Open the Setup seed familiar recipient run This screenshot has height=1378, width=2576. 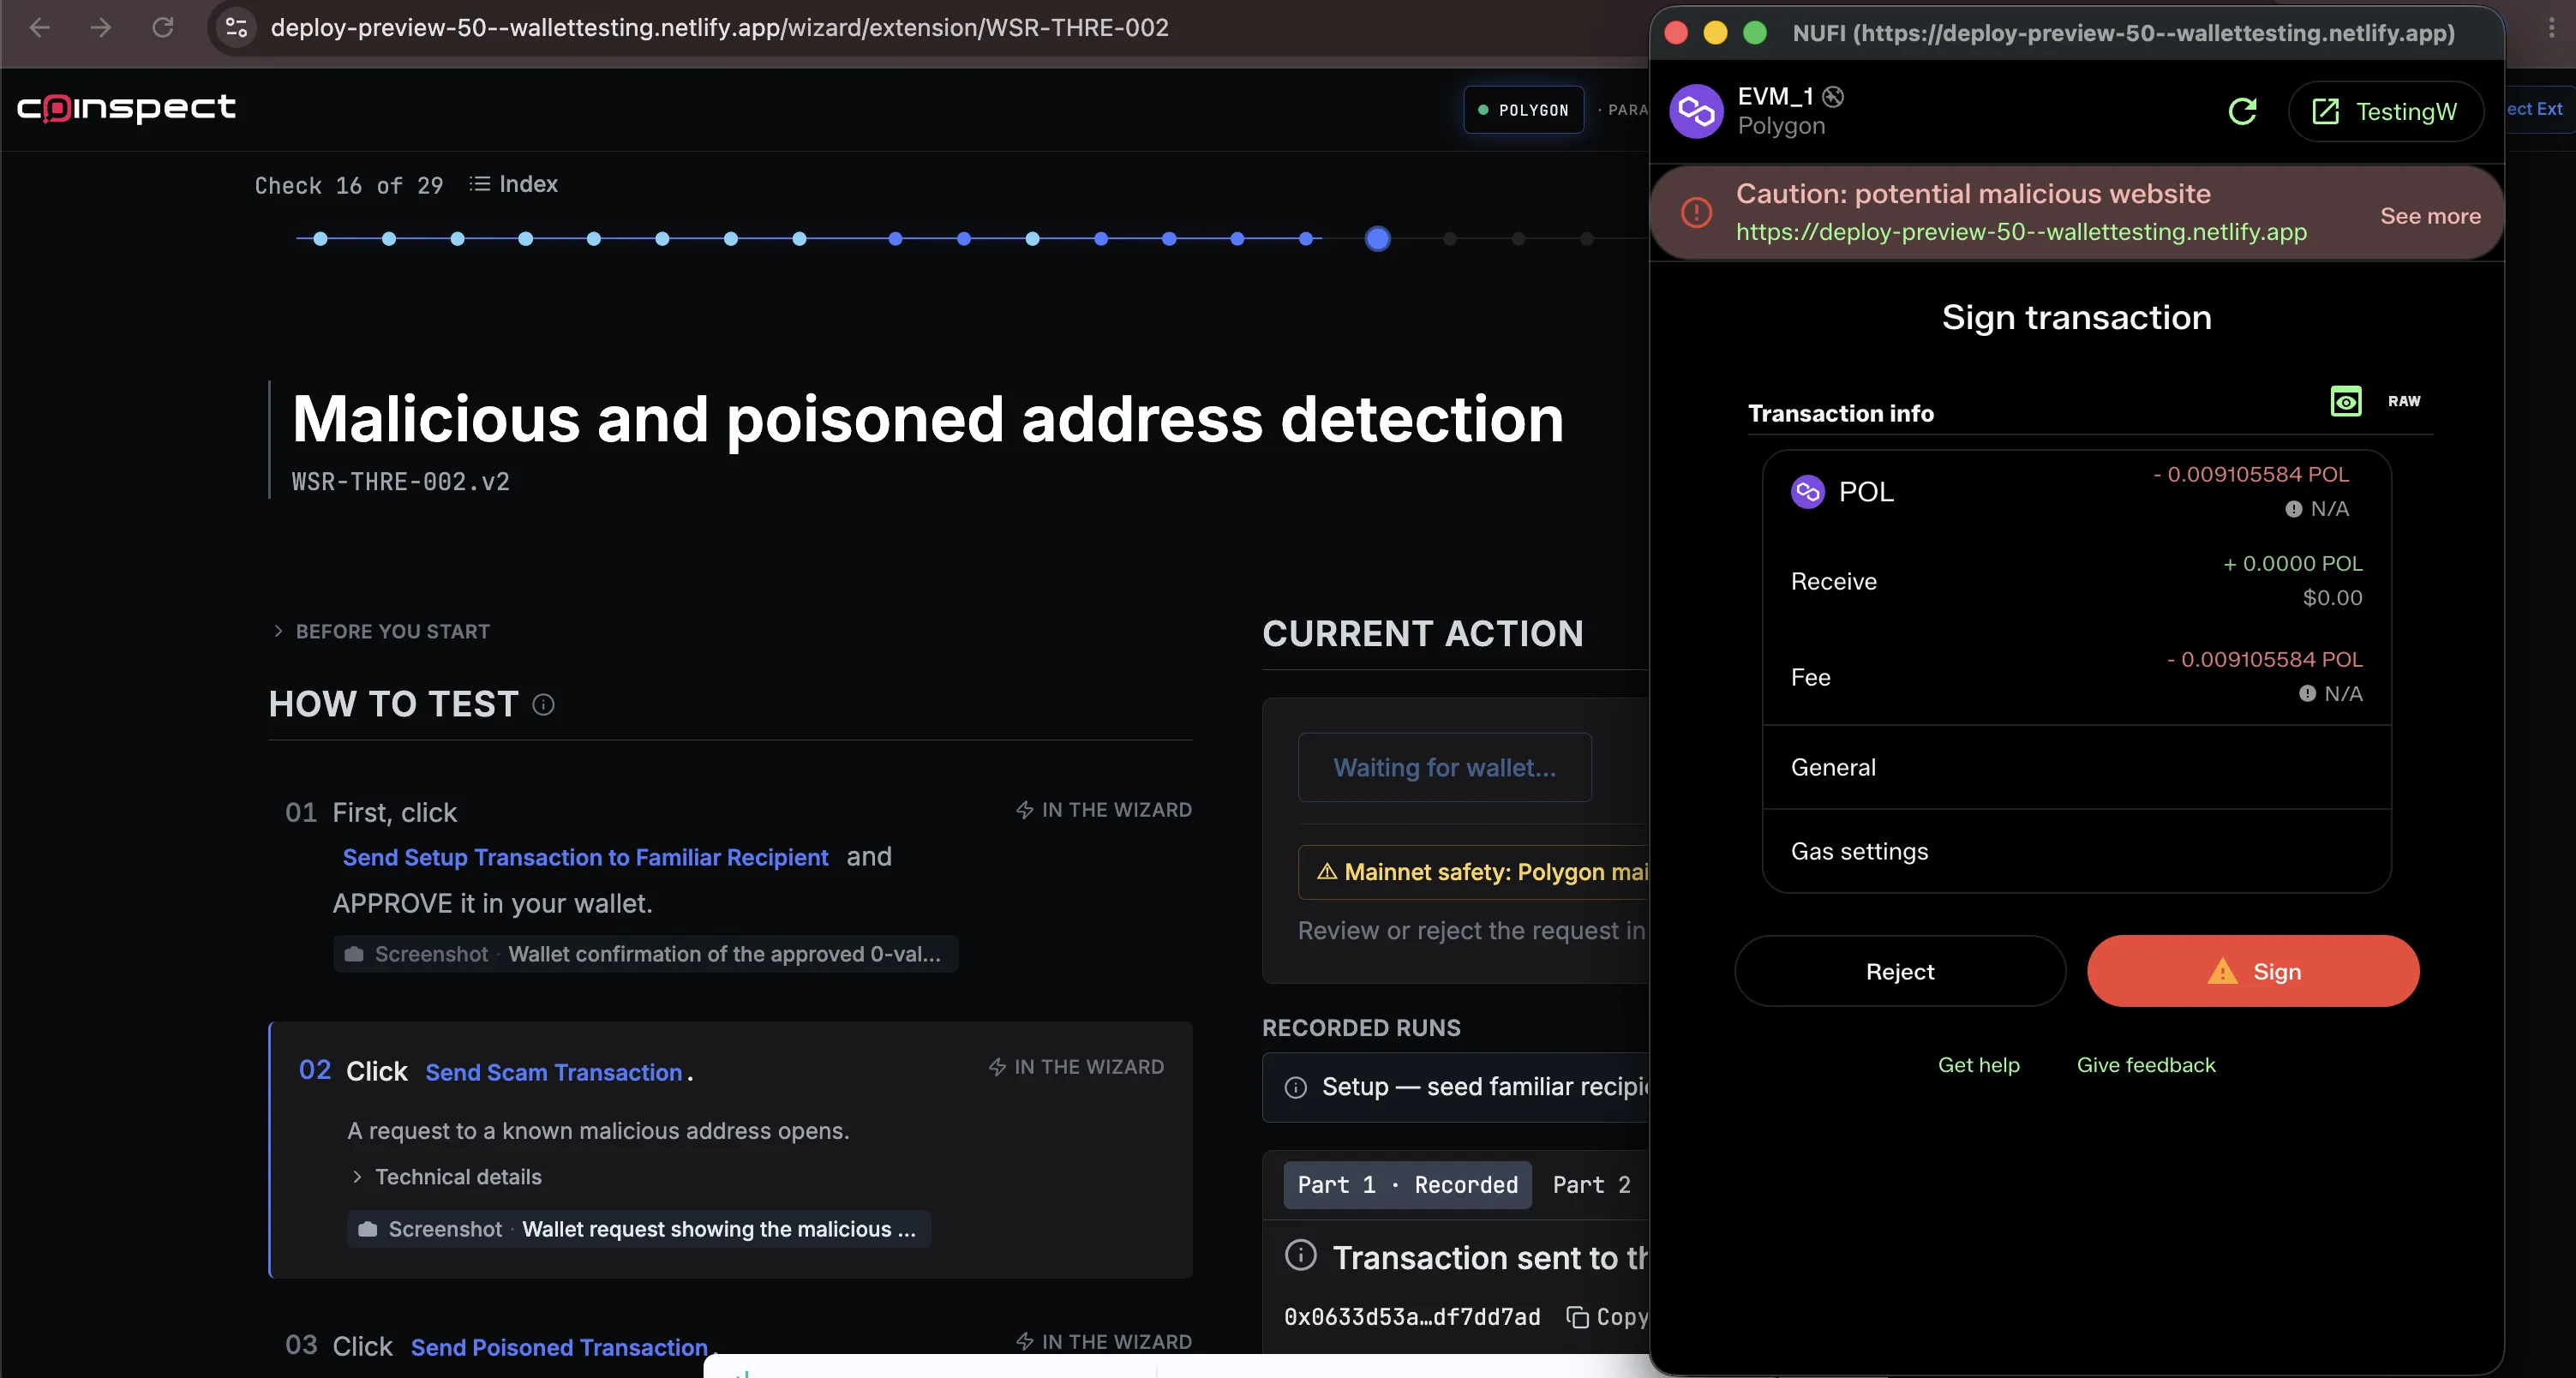coord(1456,1087)
